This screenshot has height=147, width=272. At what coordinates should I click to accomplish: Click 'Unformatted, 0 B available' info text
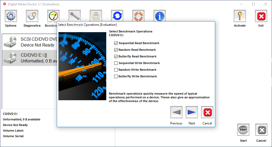point(22,119)
